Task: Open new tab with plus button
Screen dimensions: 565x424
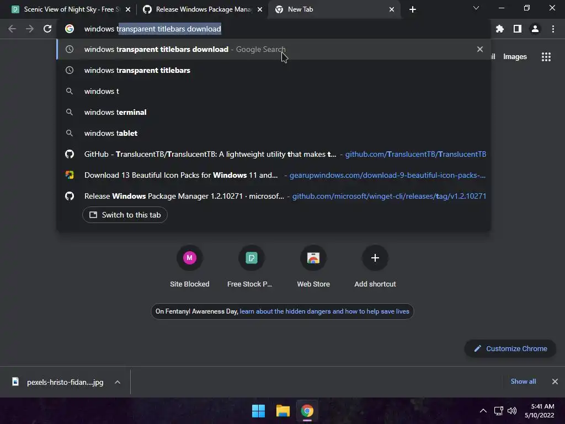Action: coord(413,9)
